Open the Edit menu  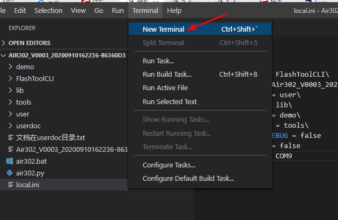tap(20, 10)
